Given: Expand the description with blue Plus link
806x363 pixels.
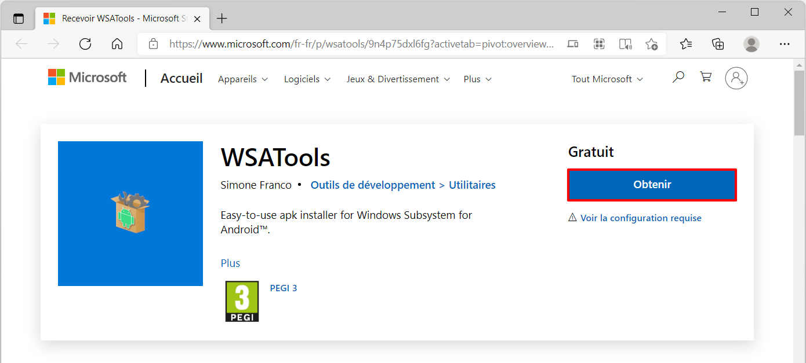Looking at the screenshot, I should tap(230, 263).
